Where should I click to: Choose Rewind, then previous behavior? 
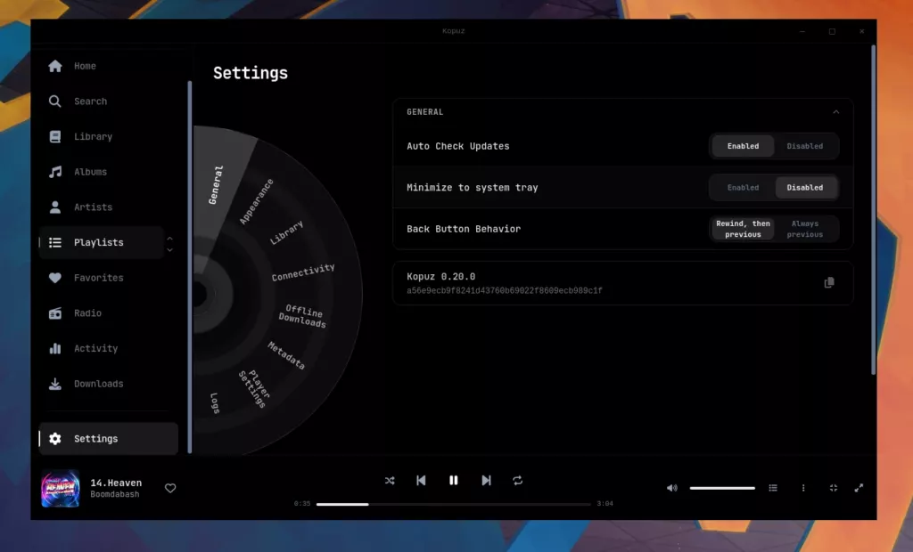tap(743, 229)
